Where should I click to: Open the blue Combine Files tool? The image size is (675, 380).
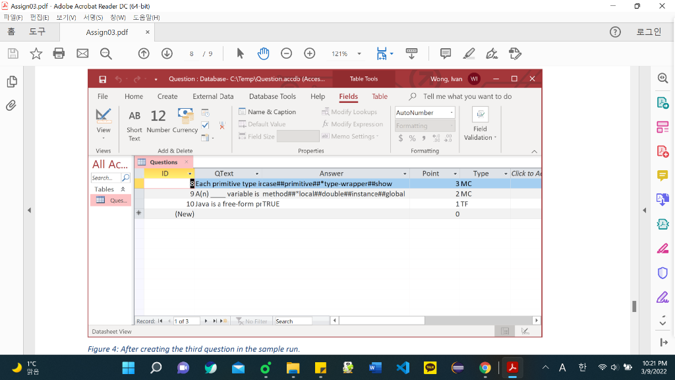[x=663, y=199]
